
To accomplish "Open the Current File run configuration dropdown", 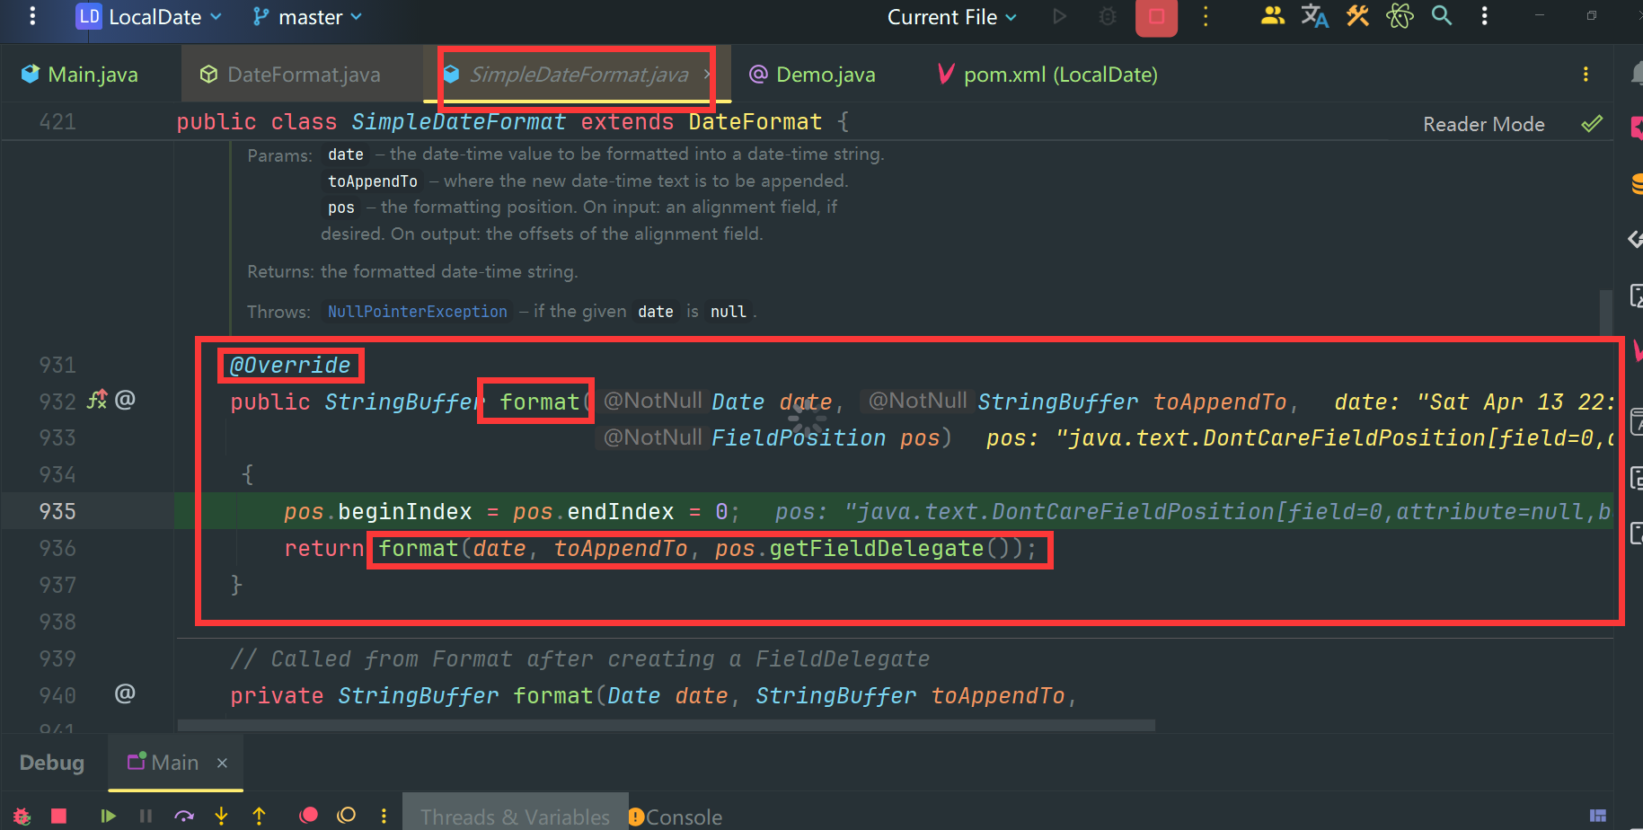I will (951, 17).
